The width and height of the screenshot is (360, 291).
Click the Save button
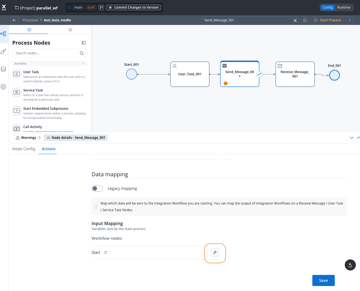click(x=323, y=280)
